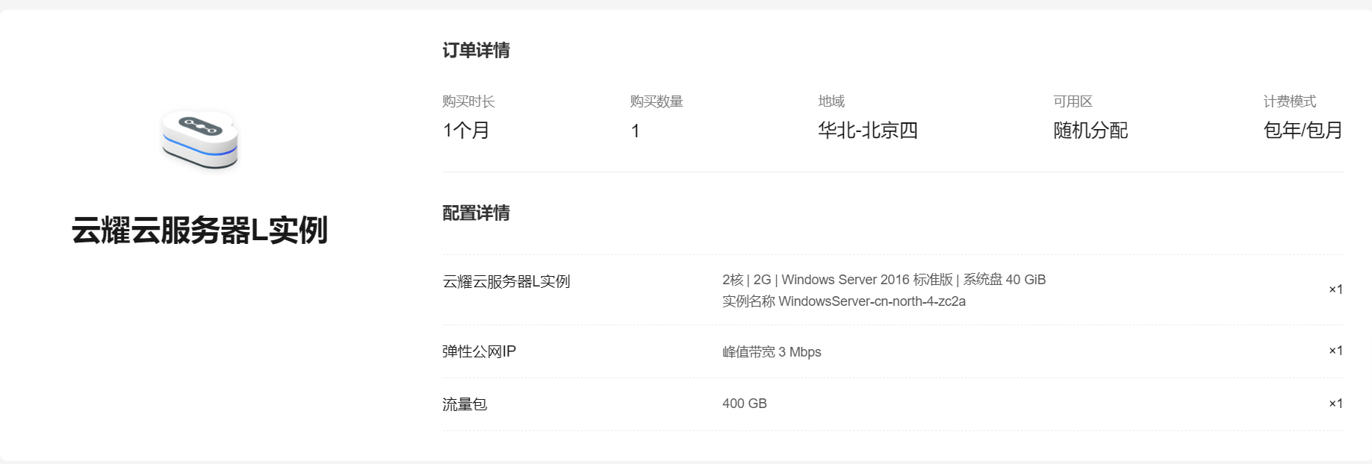This screenshot has height=464, width=1372.
Task: Click the 订单详情 heading
Action: tap(476, 50)
